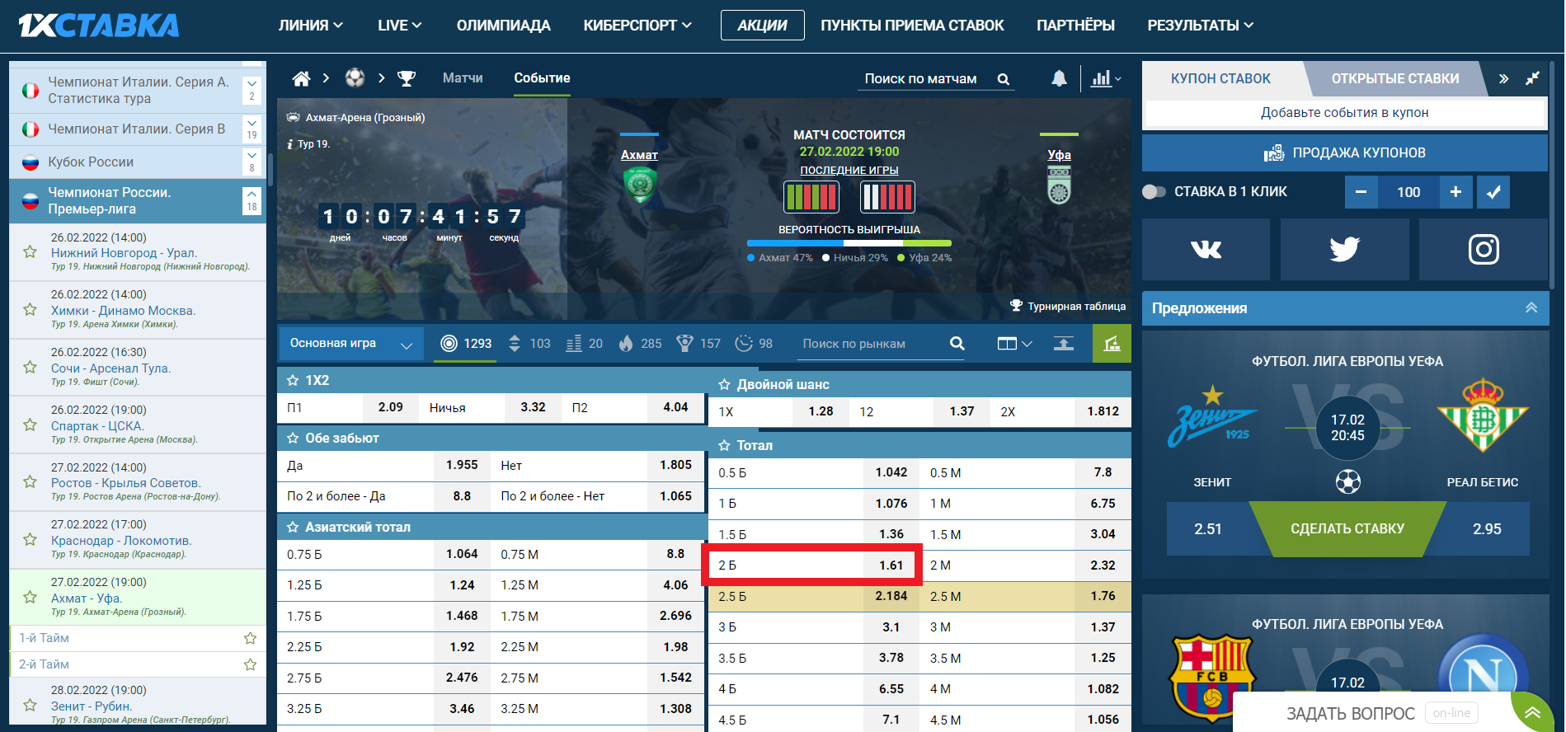This screenshot has width=1566, height=732.
Task: Click the win probability bar
Action: pyautogui.click(x=849, y=243)
